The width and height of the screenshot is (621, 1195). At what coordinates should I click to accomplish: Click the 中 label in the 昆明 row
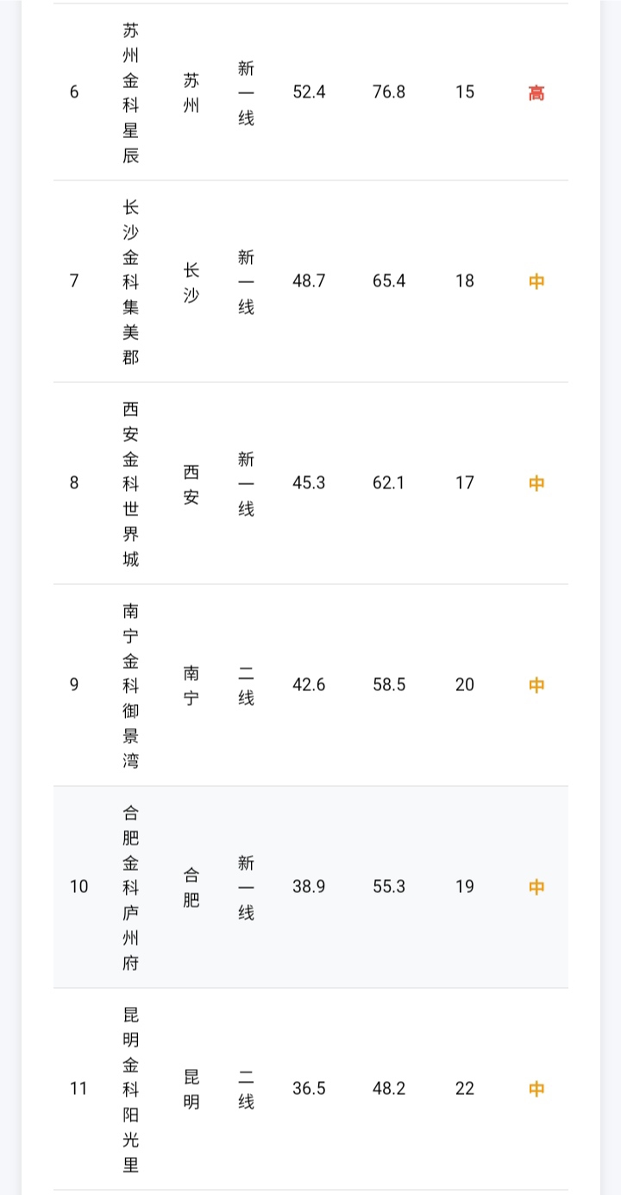click(x=536, y=1089)
